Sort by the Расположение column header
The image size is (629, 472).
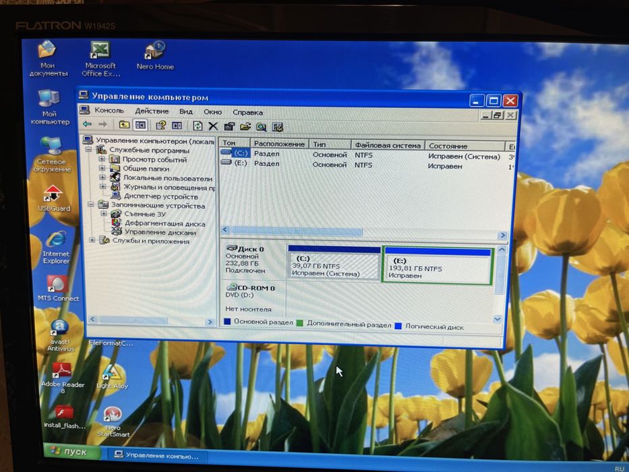point(280,144)
